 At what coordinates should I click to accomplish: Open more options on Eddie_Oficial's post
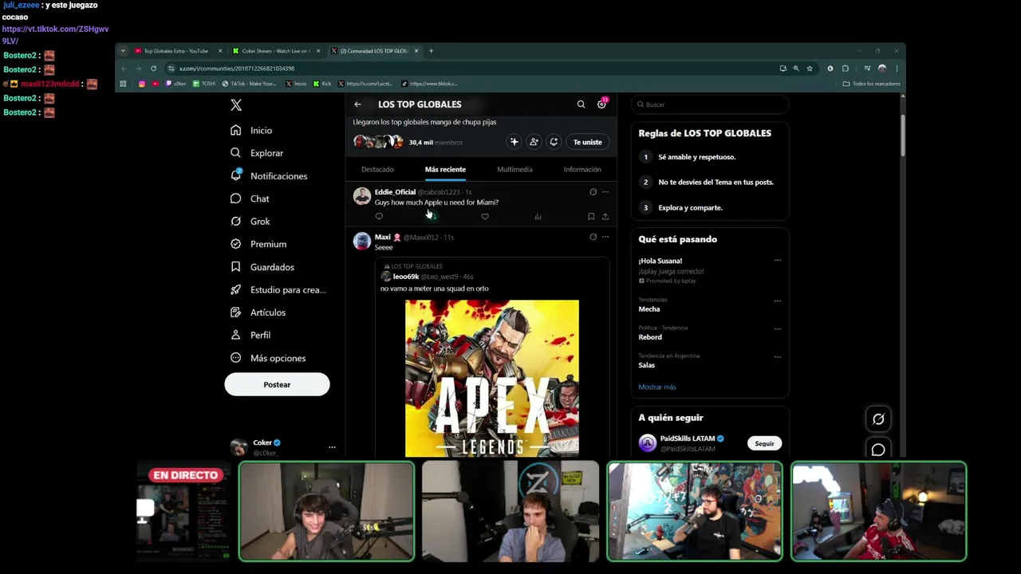coord(605,192)
